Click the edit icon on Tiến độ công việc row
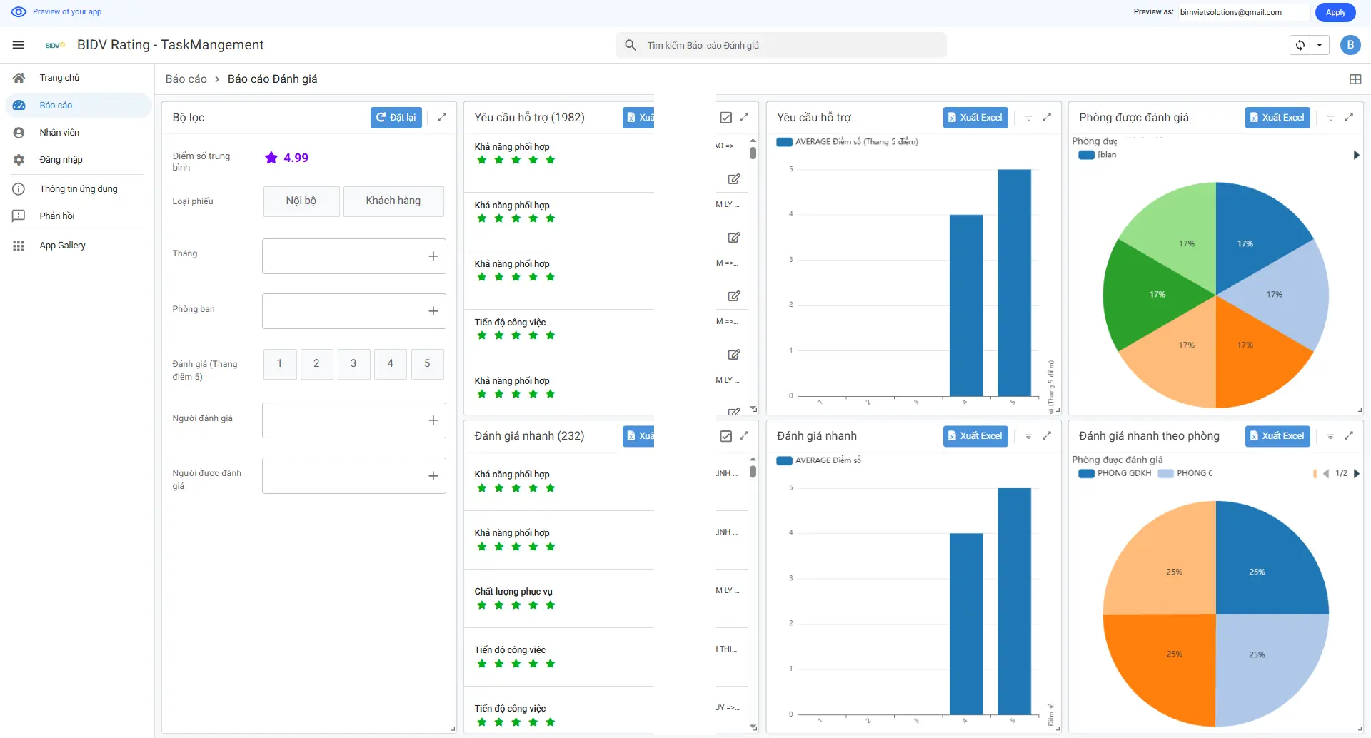This screenshot has width=1371, height=738. (734, 354)
